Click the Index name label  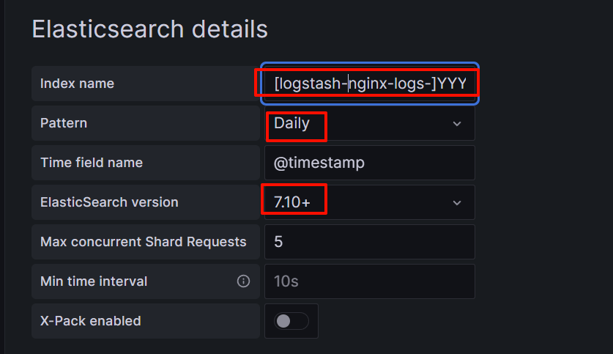point(77,84)
